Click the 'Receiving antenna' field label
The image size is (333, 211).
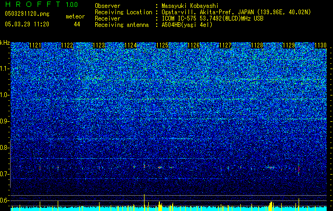pyautogui.click(x=122, y=25)
